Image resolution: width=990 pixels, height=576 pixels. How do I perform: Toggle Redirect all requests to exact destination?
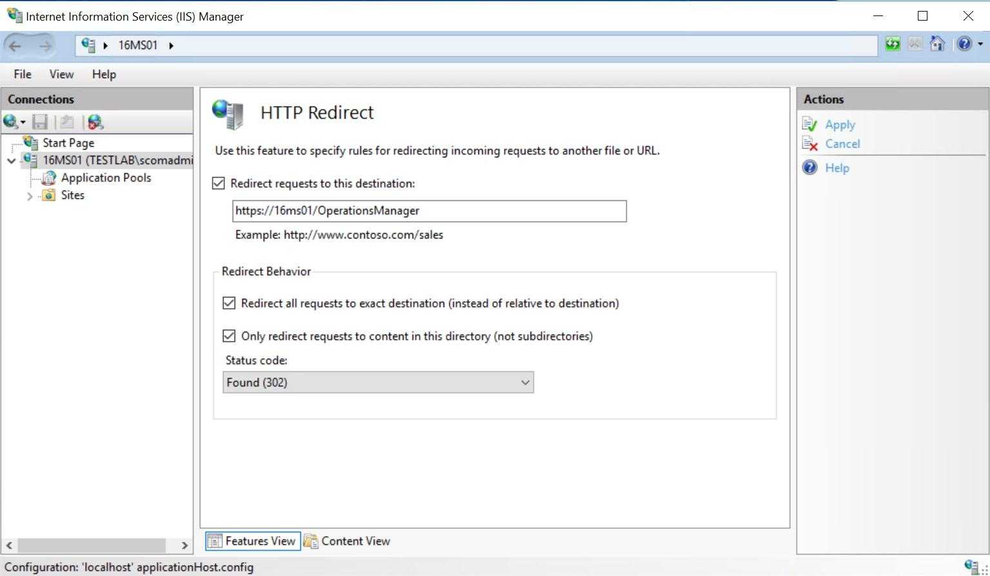pos(229,303)
